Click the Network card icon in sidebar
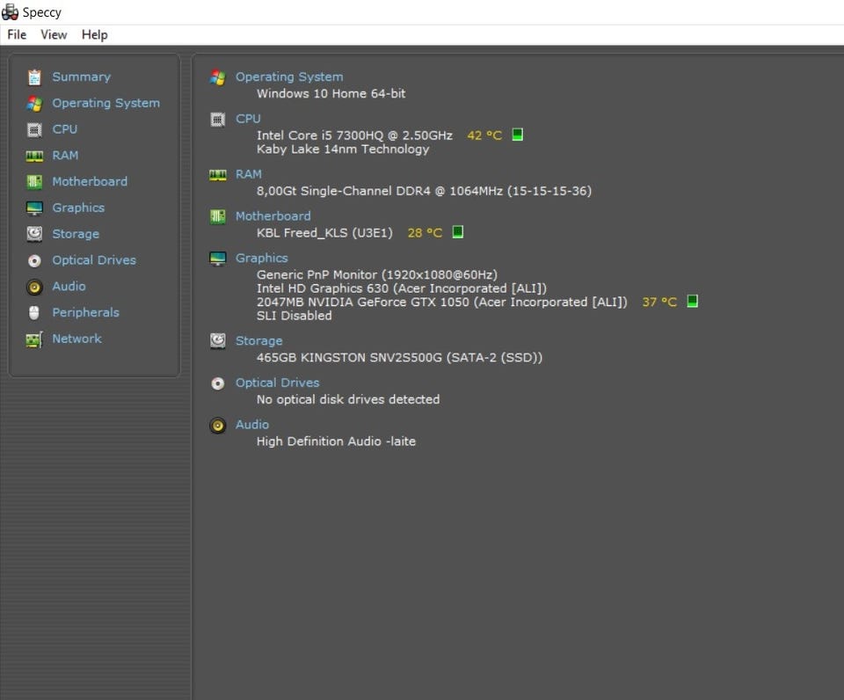Image resolution: width=844 pixels, height=700 pixels. click(x=34, y=339)
